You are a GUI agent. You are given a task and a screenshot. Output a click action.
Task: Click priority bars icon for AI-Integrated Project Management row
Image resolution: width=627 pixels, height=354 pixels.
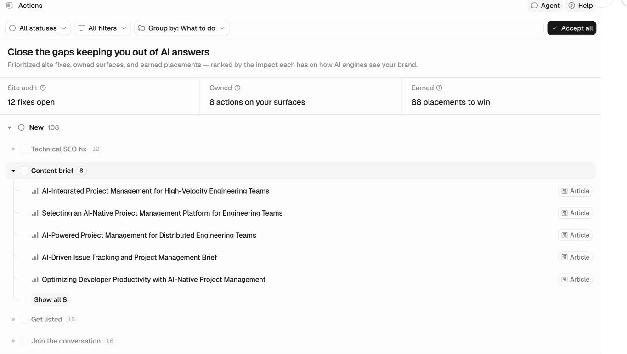[x=35, y=191]
